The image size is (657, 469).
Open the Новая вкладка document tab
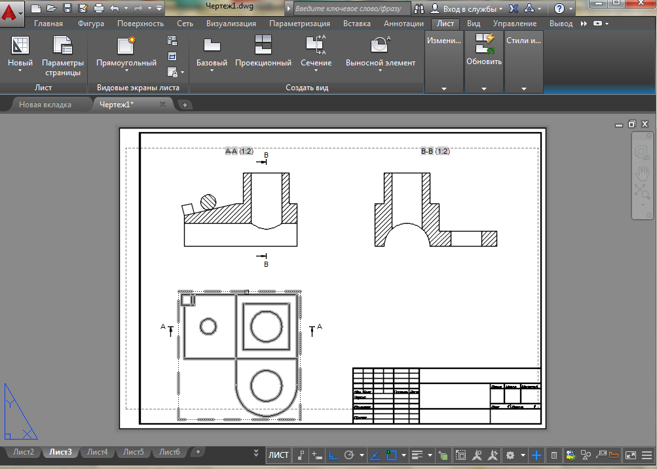point(45,105)
